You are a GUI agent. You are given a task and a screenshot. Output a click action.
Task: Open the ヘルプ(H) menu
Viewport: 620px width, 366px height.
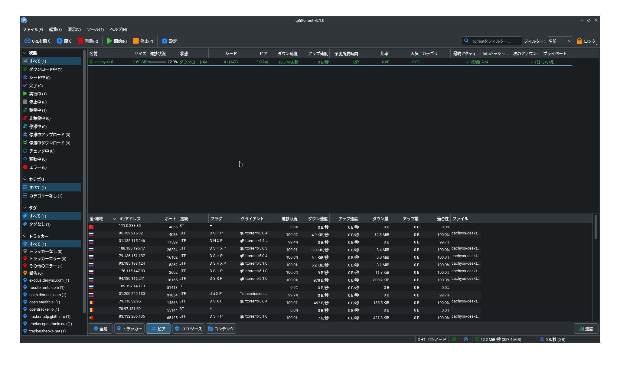click(119, 29)
